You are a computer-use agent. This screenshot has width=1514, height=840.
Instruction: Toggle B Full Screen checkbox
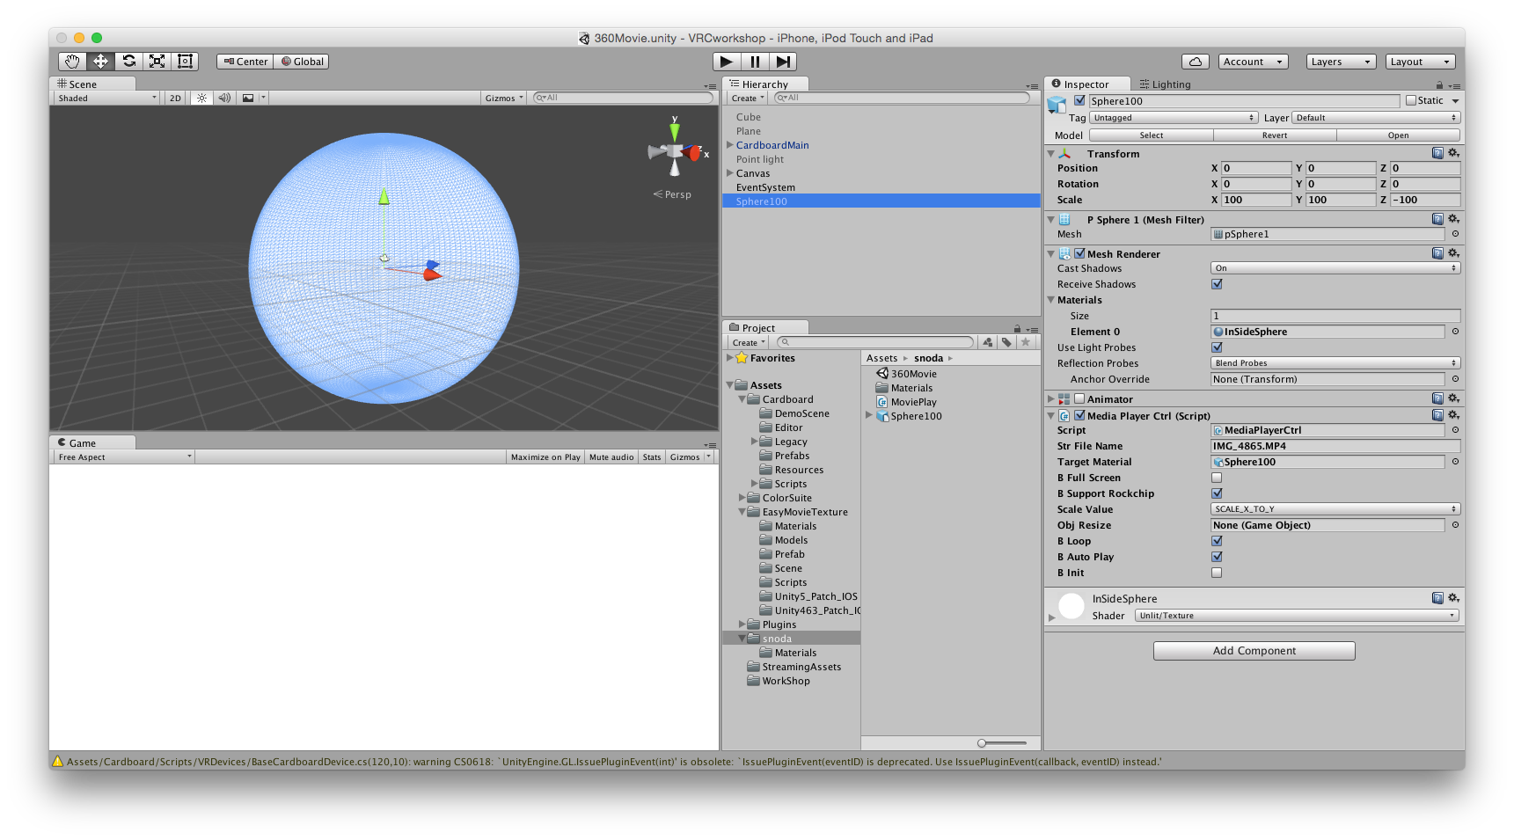1217,478
